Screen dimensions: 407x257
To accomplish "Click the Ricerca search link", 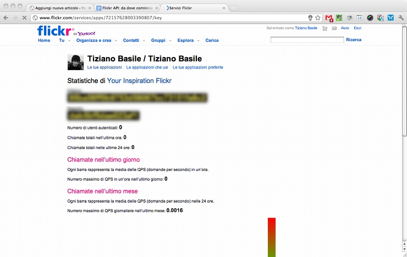I will pos(354,39).
